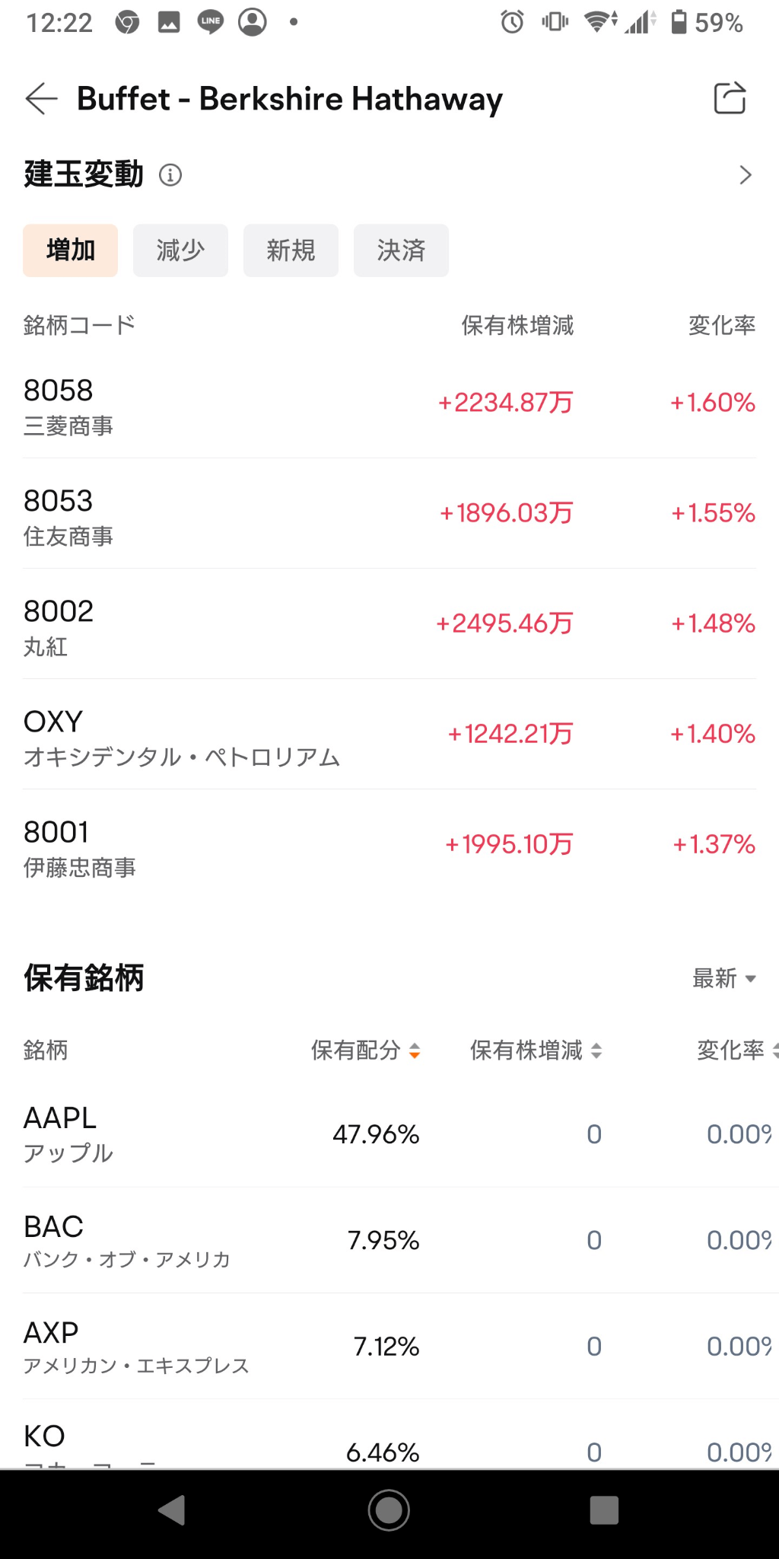Open the OXY オキシデンタル・ペトロリアム row
The width and height of the screenshot is (779, 1559).
point(389,735)
